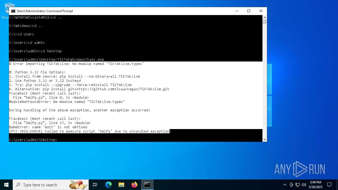The height and width of the screenshot is (190, 338).
Task: Click the scroll down arrow in Command Prompt
Action: click(265, 140)
